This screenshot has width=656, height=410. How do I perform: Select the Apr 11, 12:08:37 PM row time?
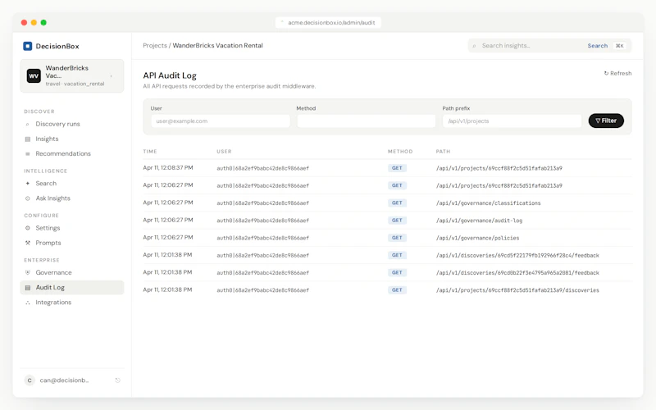click(168, 168)
